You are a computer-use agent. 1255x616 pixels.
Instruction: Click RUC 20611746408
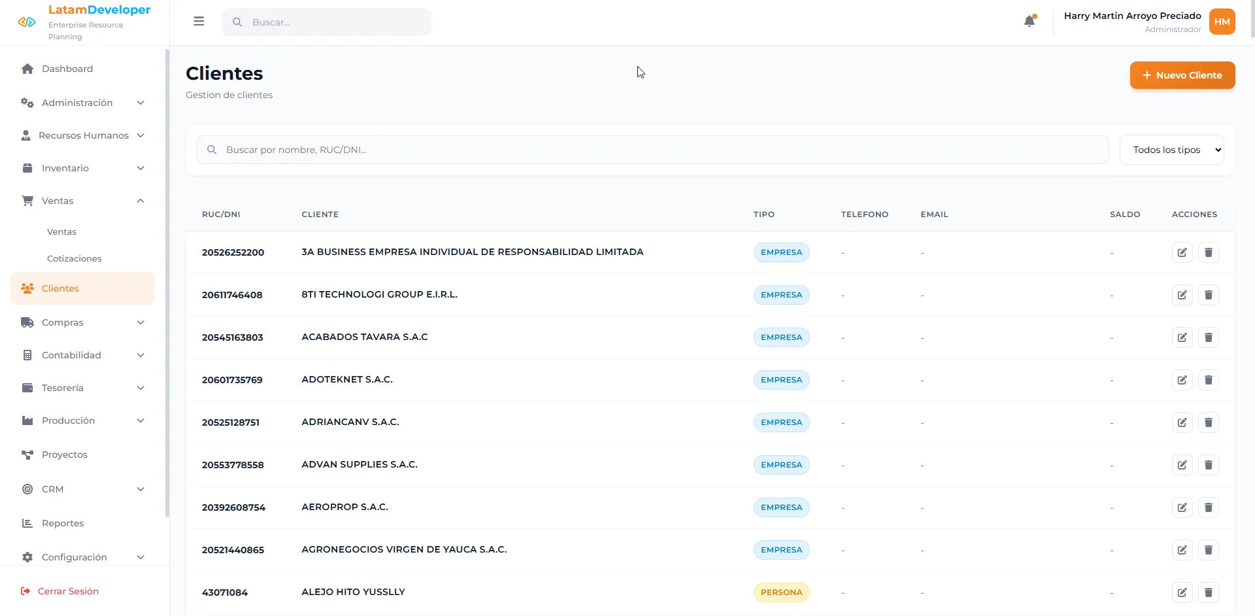click(x=232, y=295)
